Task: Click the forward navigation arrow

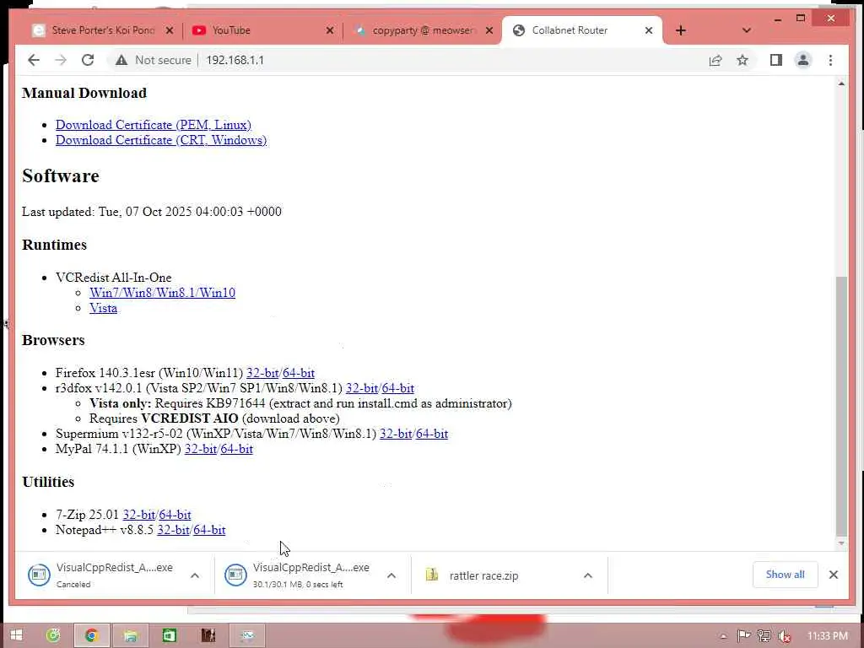Action: 61,60
